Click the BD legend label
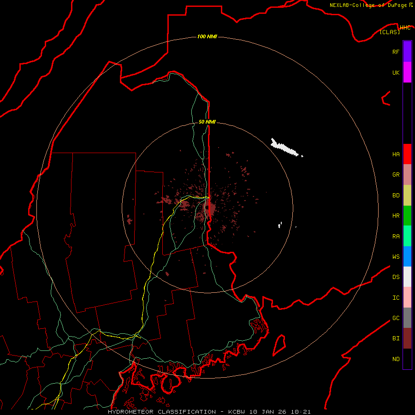415x415 pixels. (x=396, y=196)
